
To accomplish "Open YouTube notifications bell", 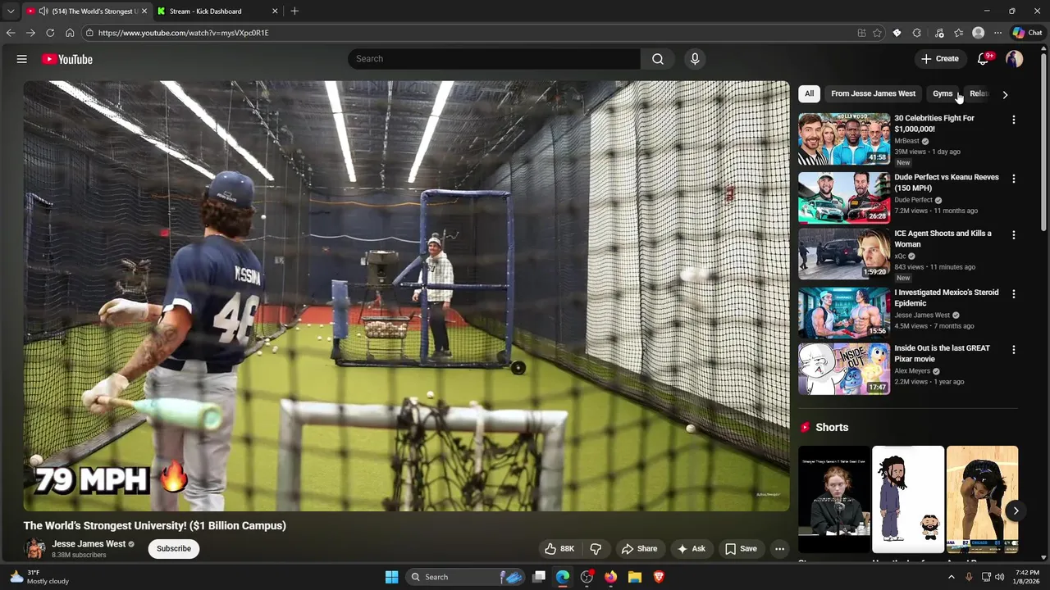I will (984, 59).
